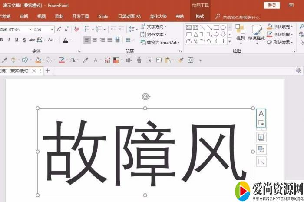Select the straight Line shape

click(x=203, y=27)
